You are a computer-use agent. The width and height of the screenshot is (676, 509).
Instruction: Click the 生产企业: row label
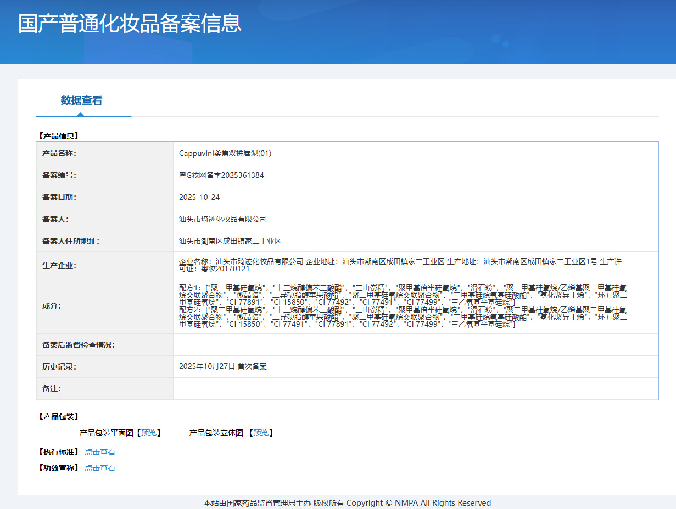[x=59, y=265]
